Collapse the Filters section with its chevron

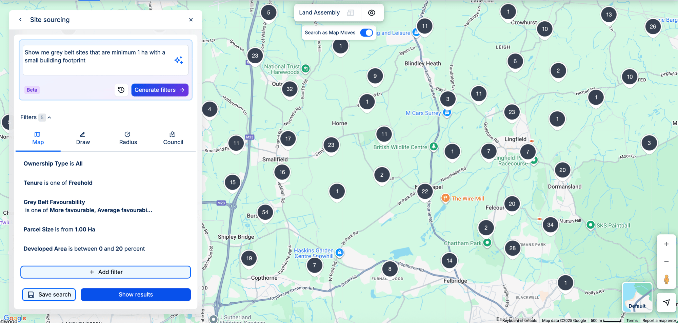pos(49,117)
